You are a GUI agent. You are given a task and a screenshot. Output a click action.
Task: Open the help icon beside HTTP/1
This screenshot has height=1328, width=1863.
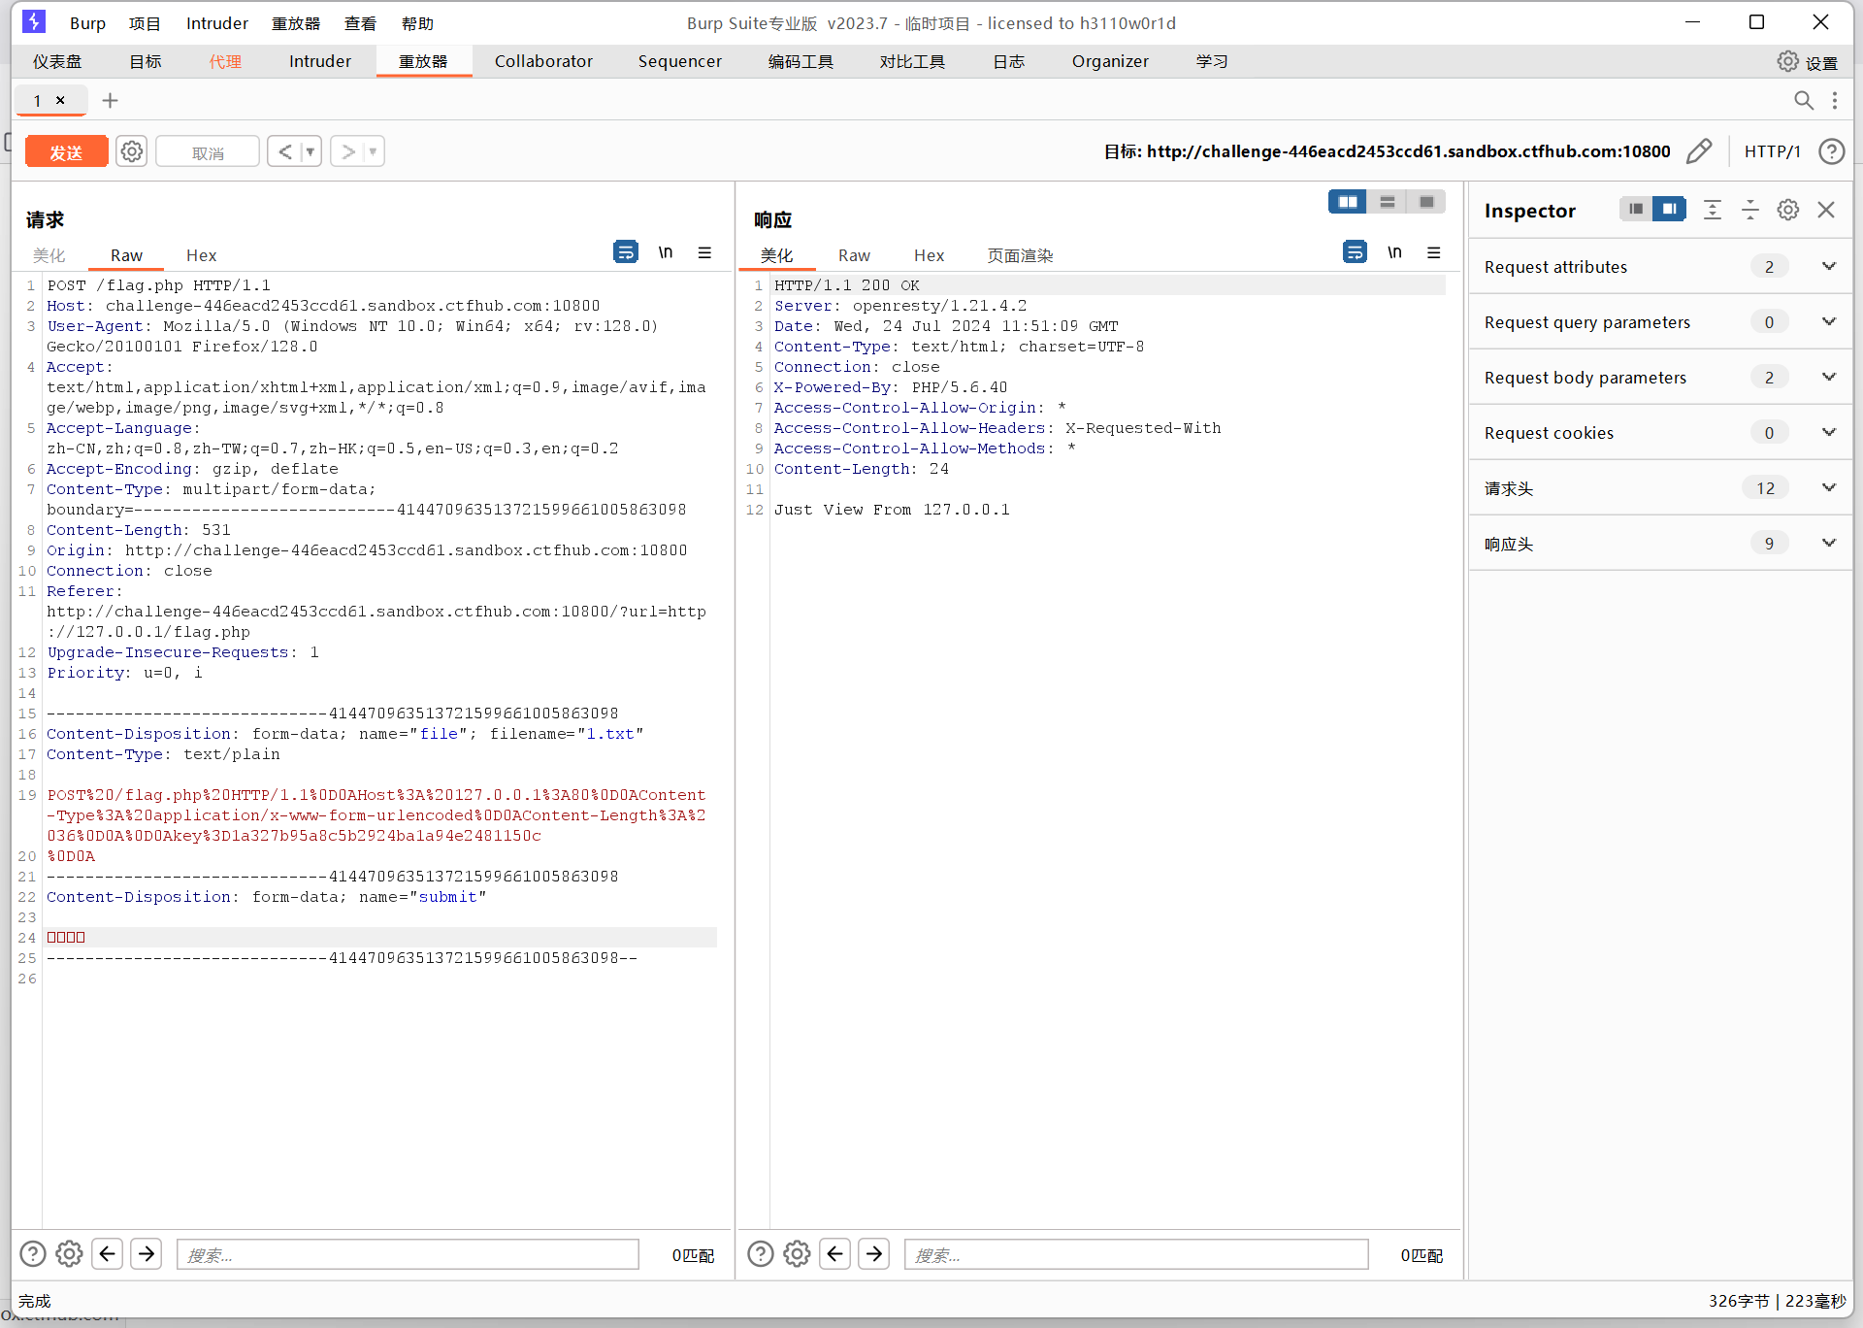pos(1831,151)
